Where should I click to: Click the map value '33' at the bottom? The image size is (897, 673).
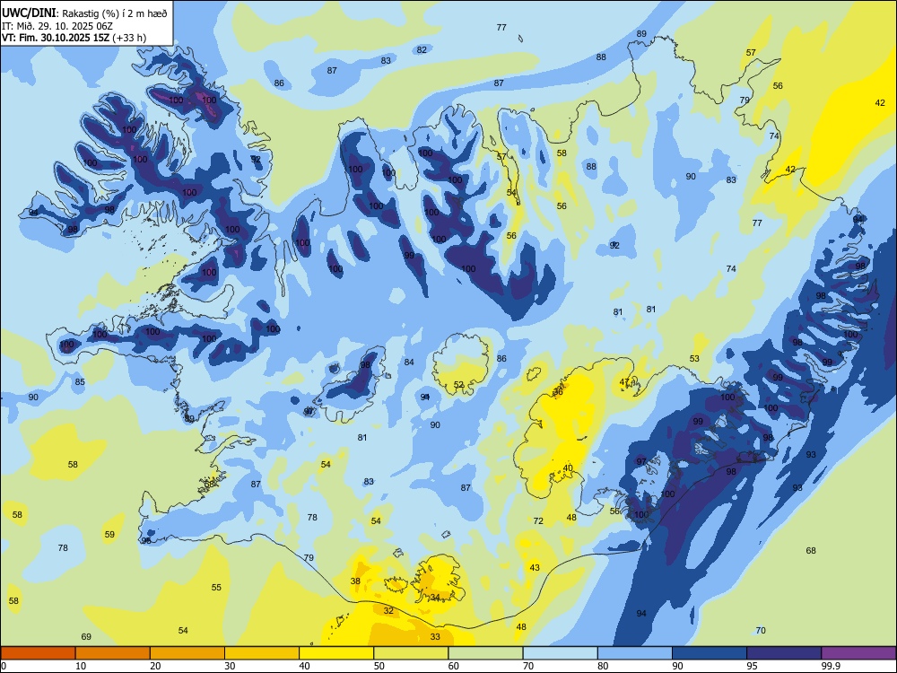tap(435, 636)
